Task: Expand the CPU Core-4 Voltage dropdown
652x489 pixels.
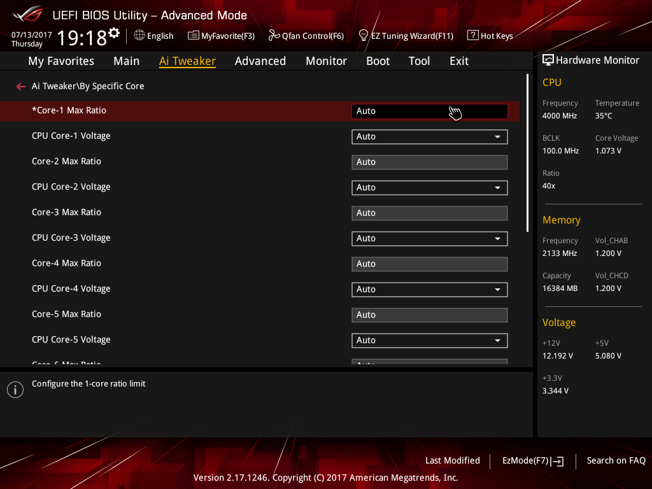Action: 430,290
